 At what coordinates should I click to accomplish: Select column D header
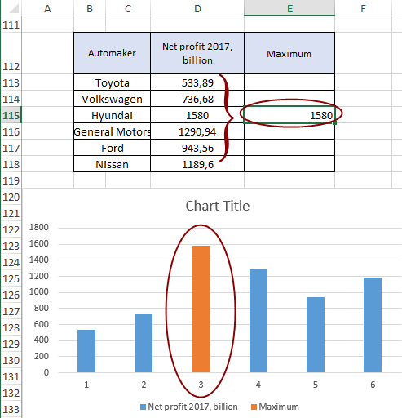197,8
